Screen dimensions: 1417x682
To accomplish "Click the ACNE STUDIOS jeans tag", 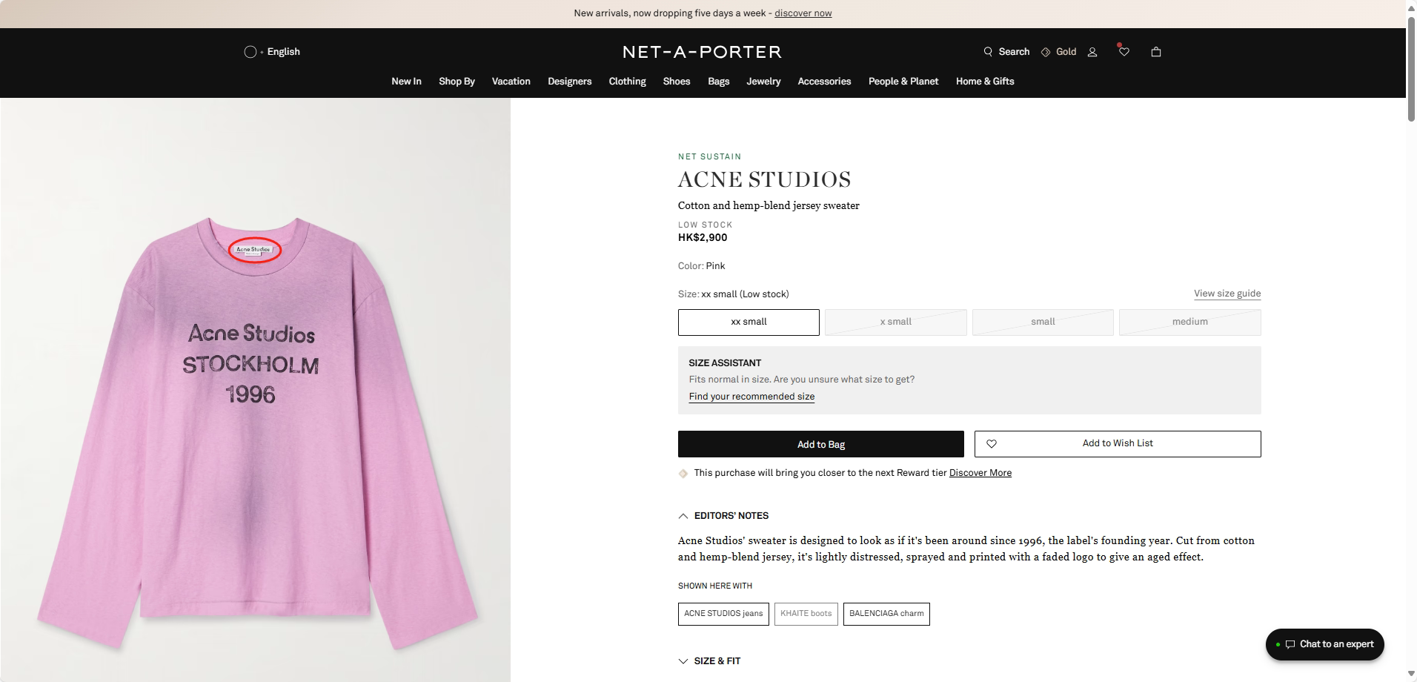I will coord(723,614).
